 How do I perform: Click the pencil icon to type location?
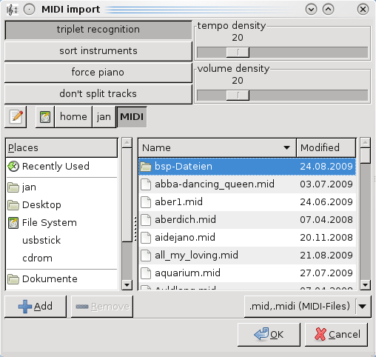point(16,117)
